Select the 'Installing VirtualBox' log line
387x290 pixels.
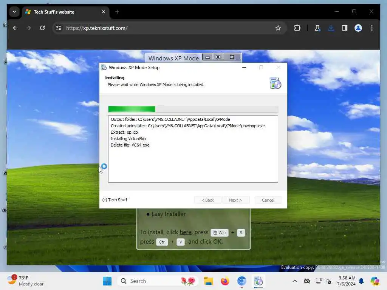click(128, 139)
